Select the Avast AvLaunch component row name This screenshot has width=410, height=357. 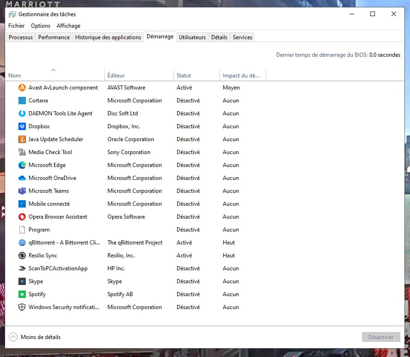(x=63, y=88)
